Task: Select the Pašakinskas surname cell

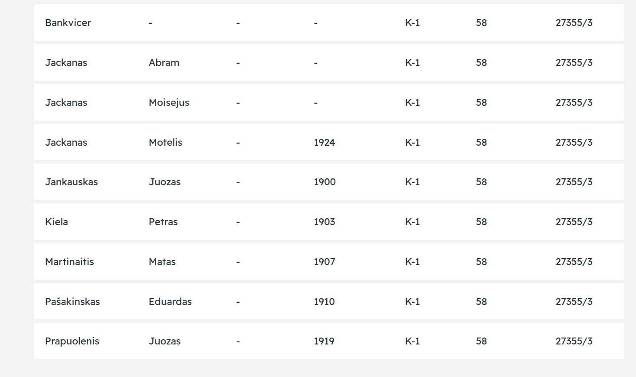Action: [x=72, y=302]
